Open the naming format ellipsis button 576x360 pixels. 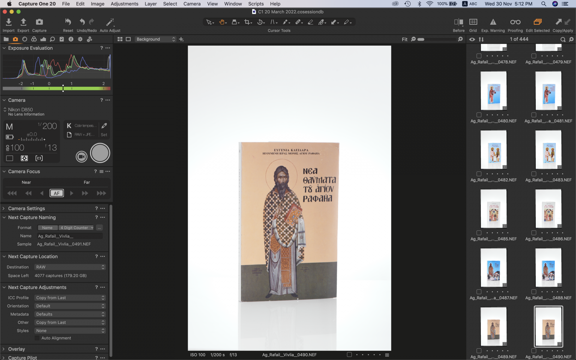99,228
